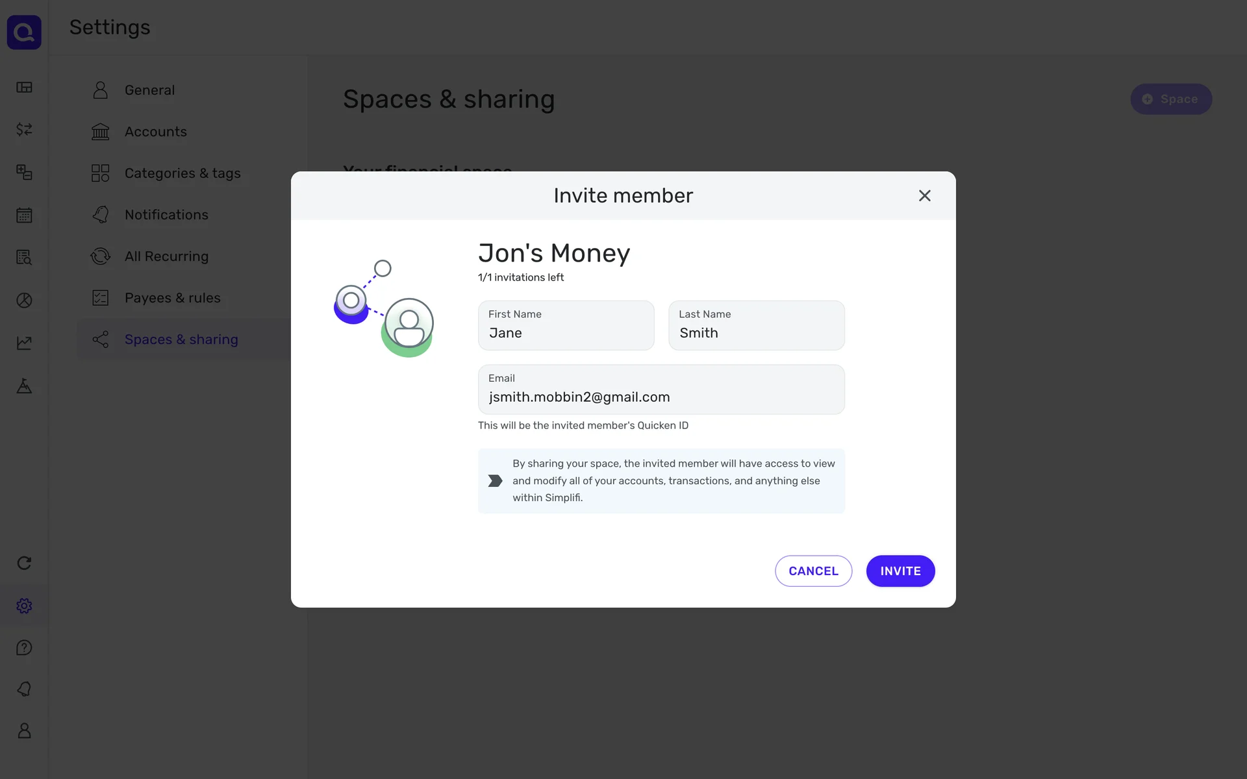1247x779 pixels.
Task: Open the help question mark icon
Action: [x=24, y=647]
